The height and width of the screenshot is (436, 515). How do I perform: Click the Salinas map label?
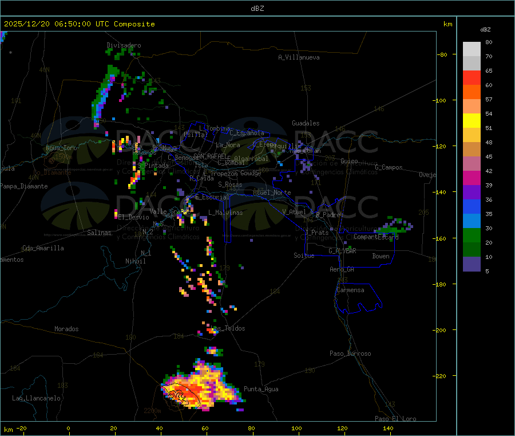coord(99,233)
